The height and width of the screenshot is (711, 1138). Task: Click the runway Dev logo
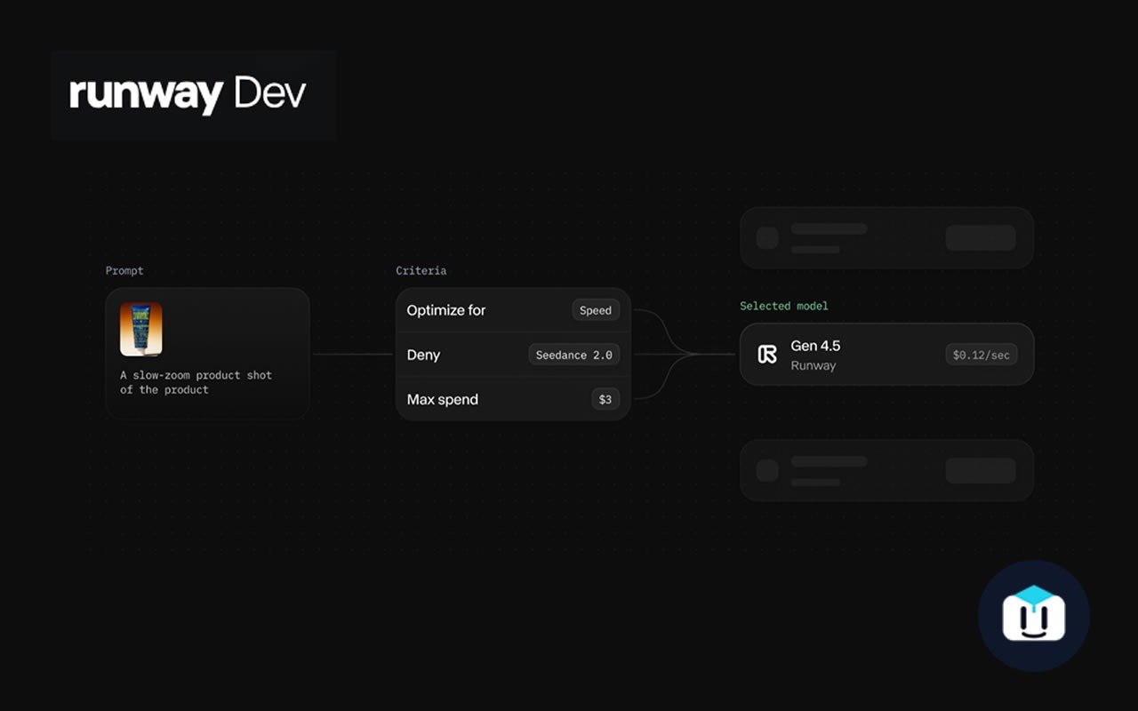[x=188, y=94]
